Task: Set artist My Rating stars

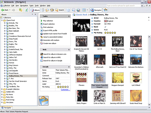Action: coord(110,33)
